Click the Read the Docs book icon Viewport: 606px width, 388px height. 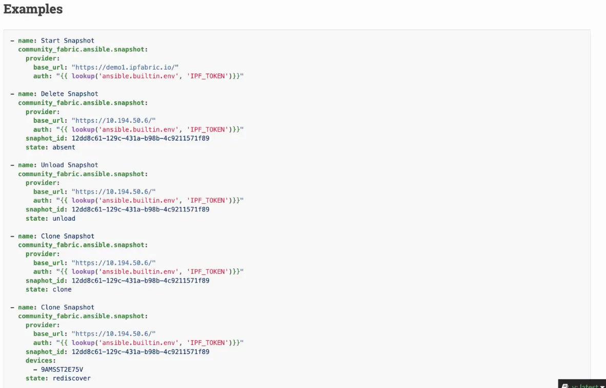coord(565,385)
